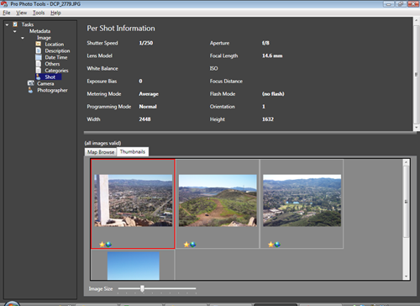This screenshot has height=306, width=420.
Task: Click the Flash Mode value (no flash)
Action: [x=273, y=94]
